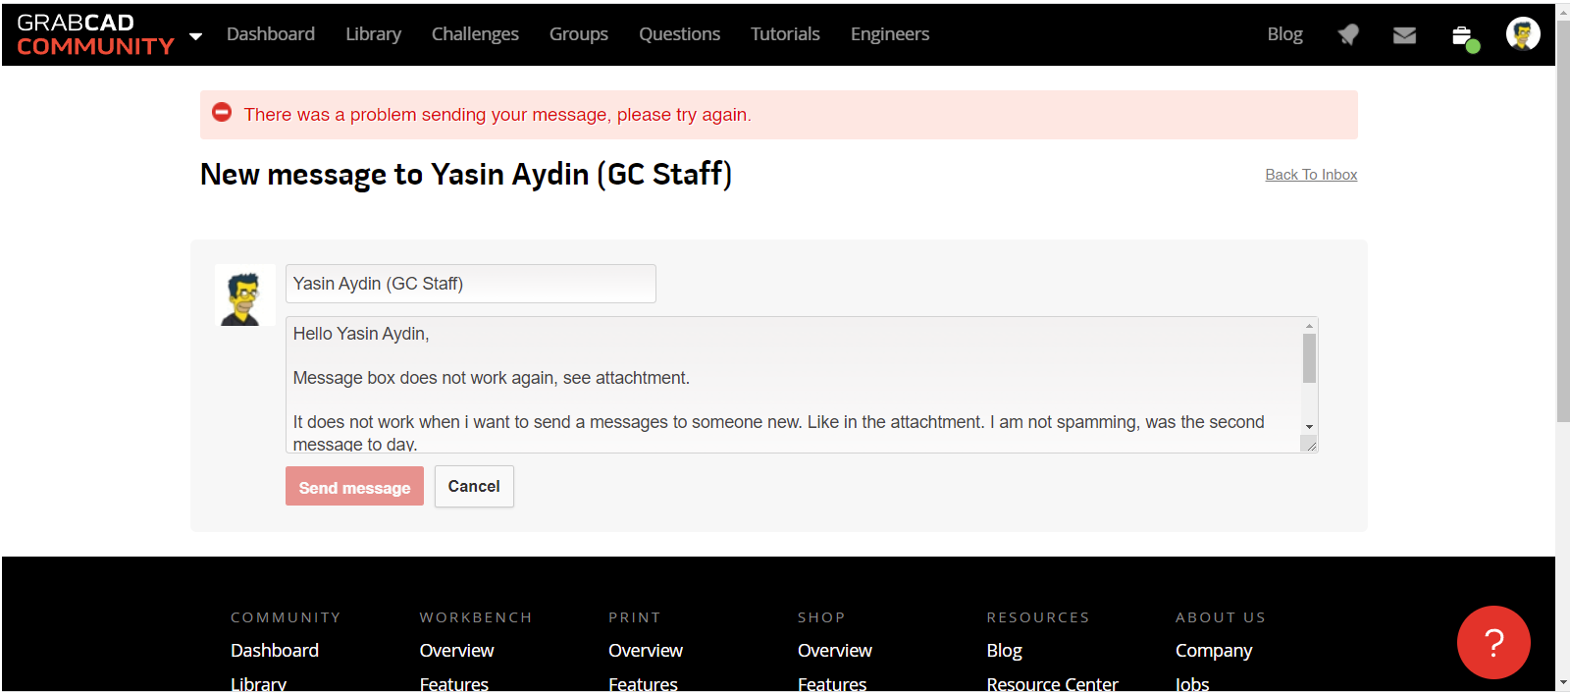Click the sender avatar beside message form
Viewport: 1570px width, 694px height.
click(x=244, y=295)
